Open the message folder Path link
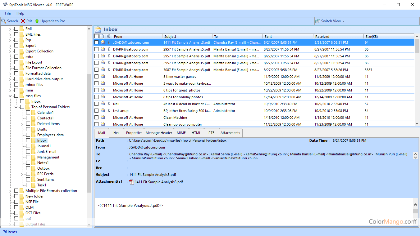The width and height of the screenshot is (420, 236). tap(178, 140)
